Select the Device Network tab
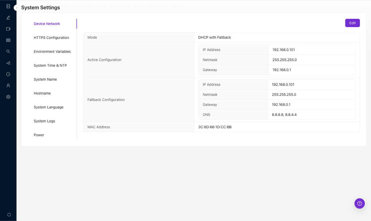The image size is (371, 221). (x=47, y=24)
